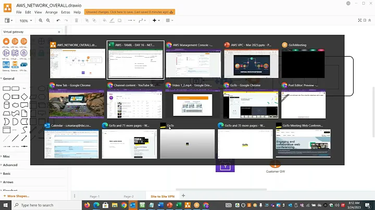Screen dimensions: 375x210
Task: Switch to Channel content - YouTube Studio window
Action: 134,104
